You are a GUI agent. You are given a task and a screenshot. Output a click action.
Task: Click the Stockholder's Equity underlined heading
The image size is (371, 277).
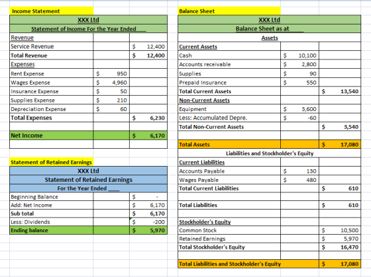pyautogui.click(x=205, y=222)
